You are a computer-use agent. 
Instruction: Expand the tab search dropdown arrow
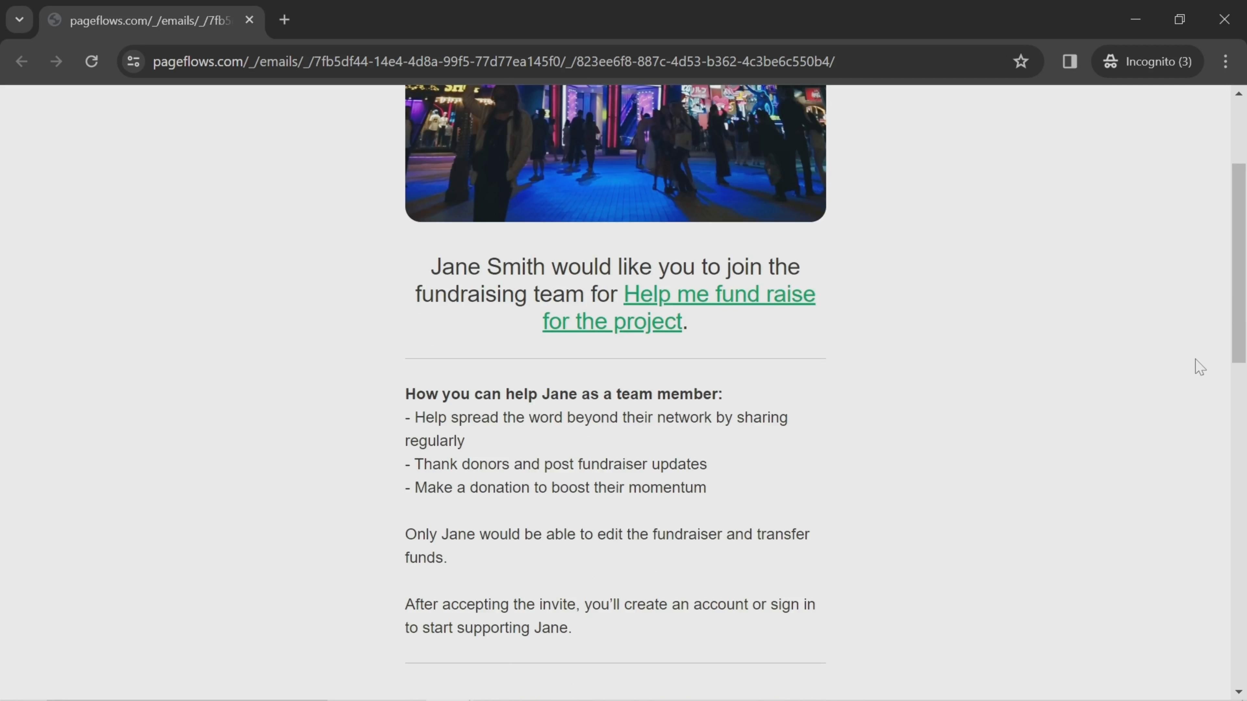click(x=19, y=20)
